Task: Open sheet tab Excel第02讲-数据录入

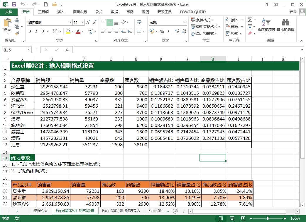Action: tap(121, 211)
